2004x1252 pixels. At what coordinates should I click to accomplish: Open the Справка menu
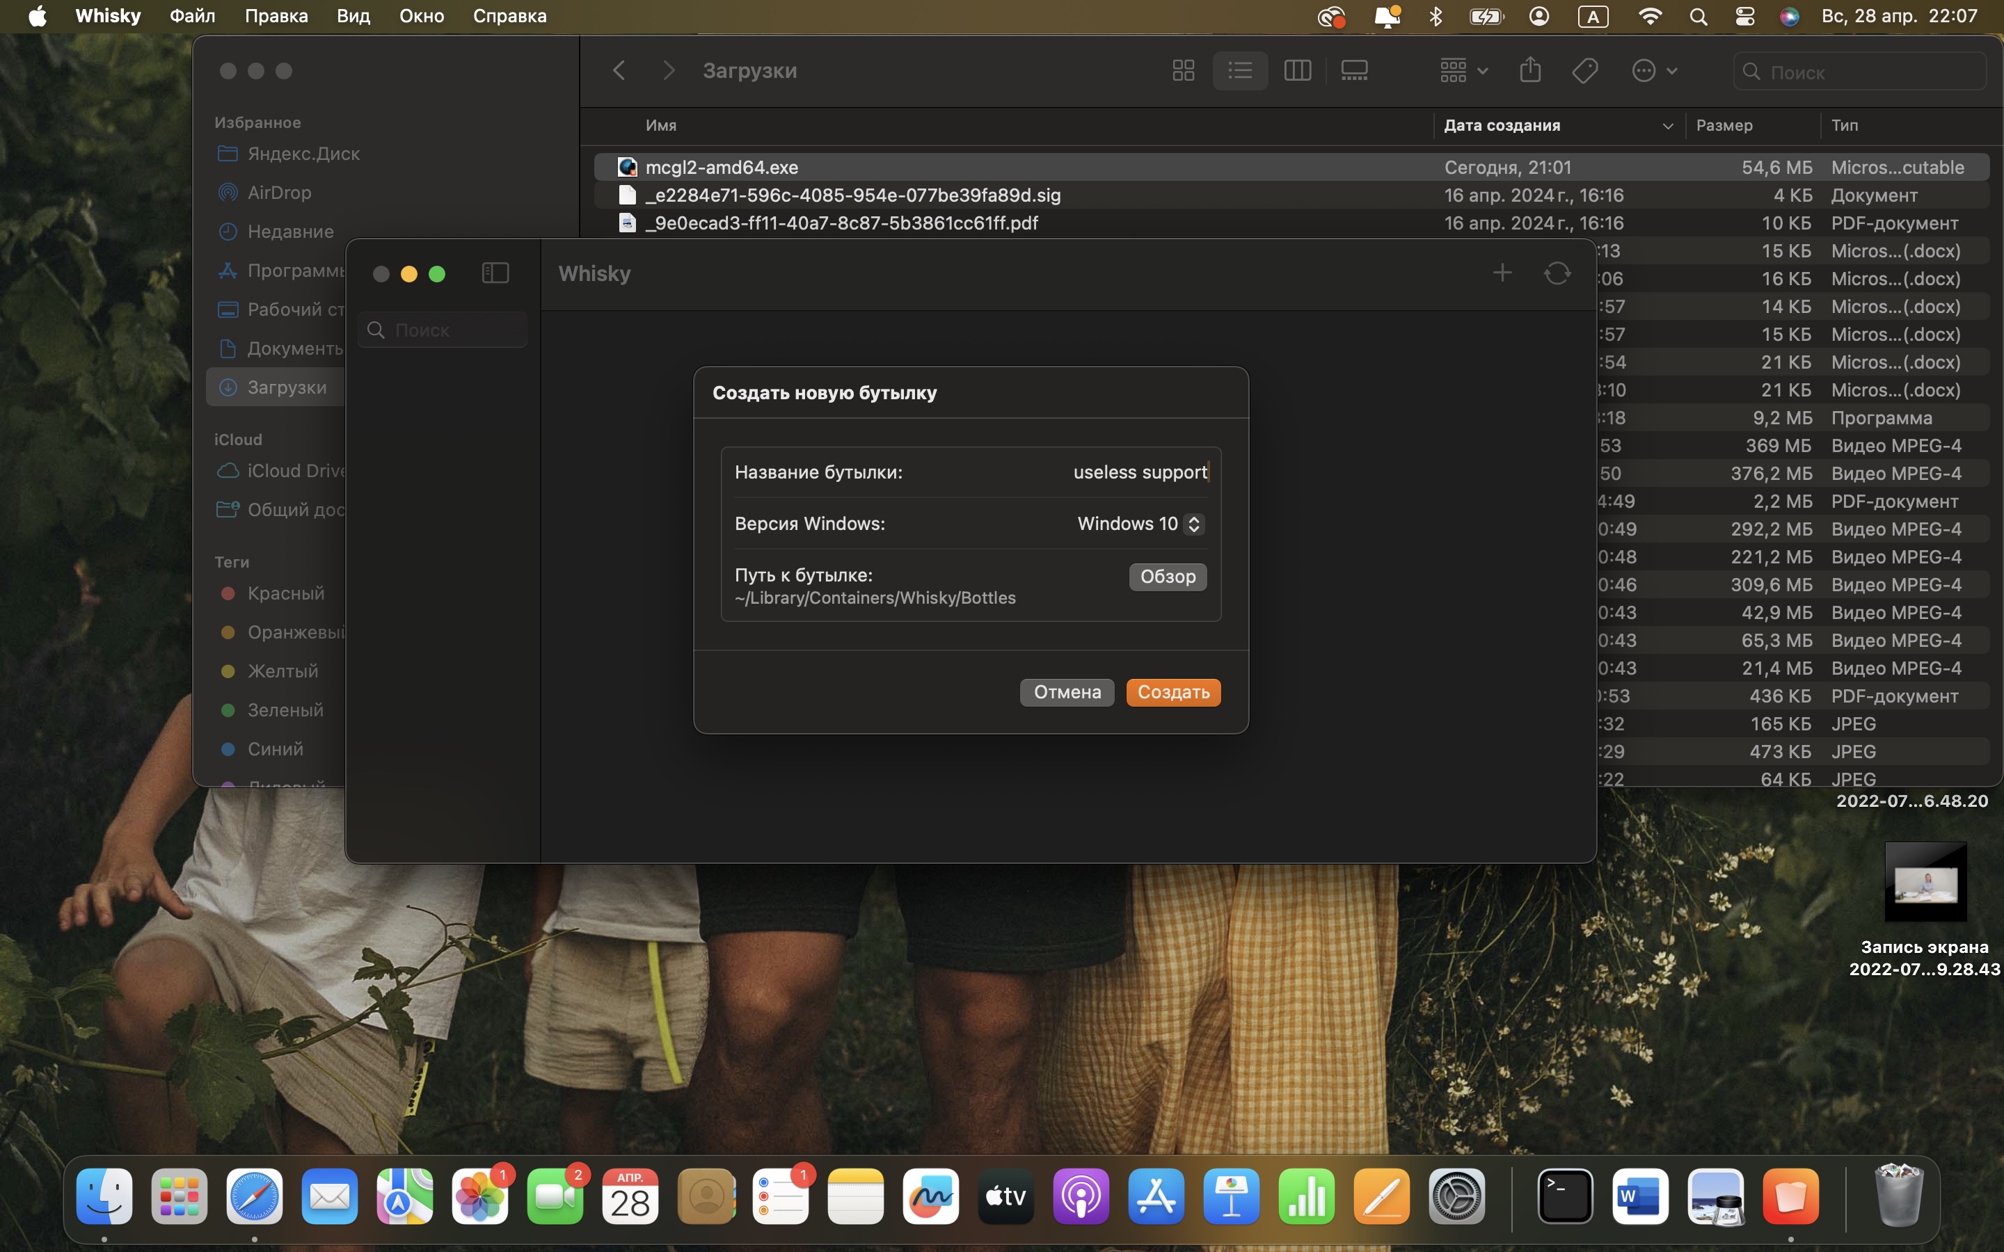click(509, 16)
